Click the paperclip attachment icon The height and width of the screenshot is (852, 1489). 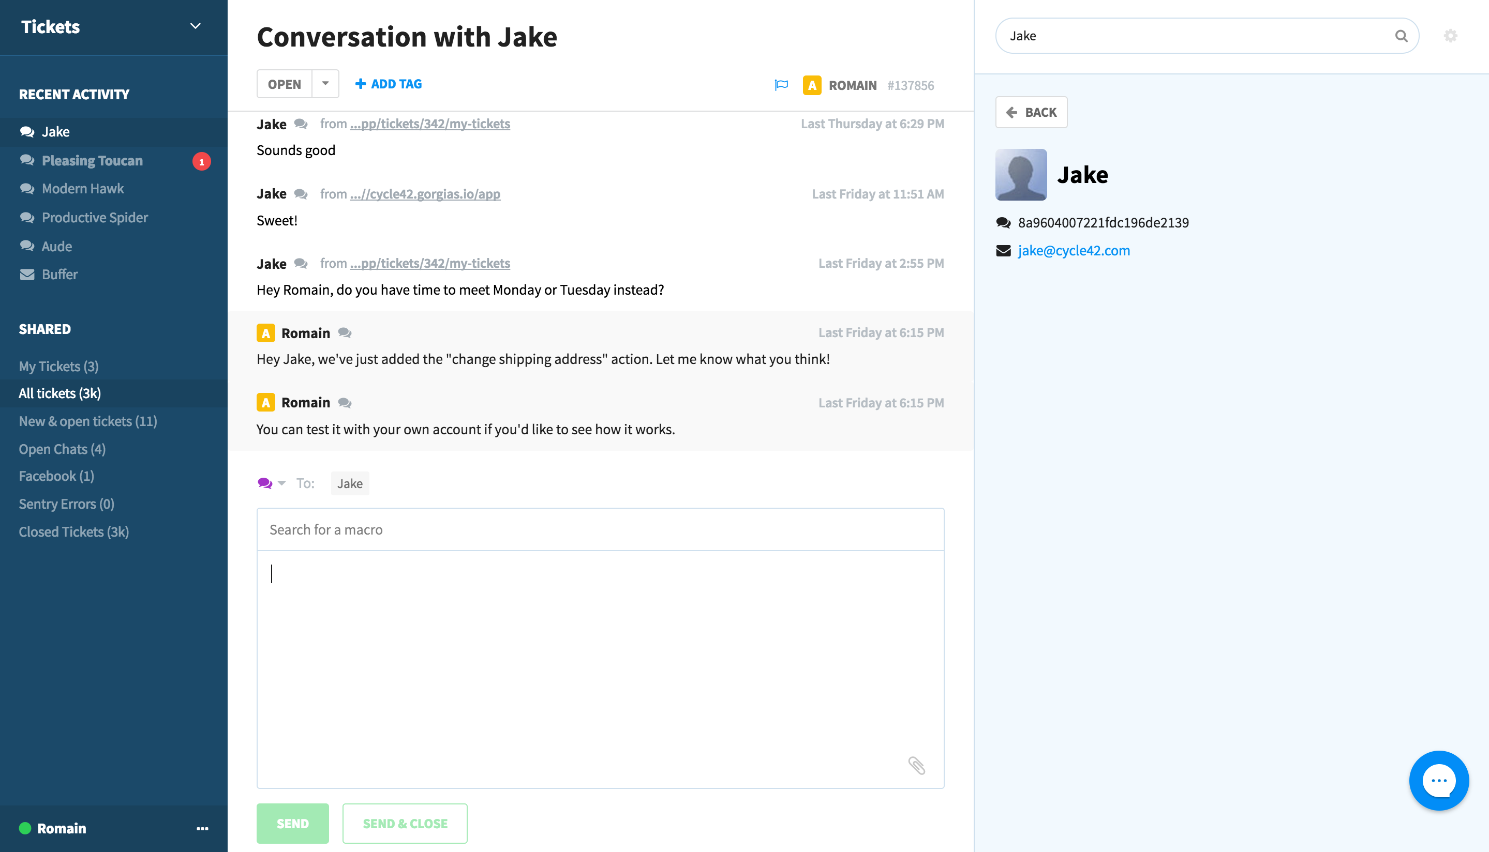pos(916,765)
